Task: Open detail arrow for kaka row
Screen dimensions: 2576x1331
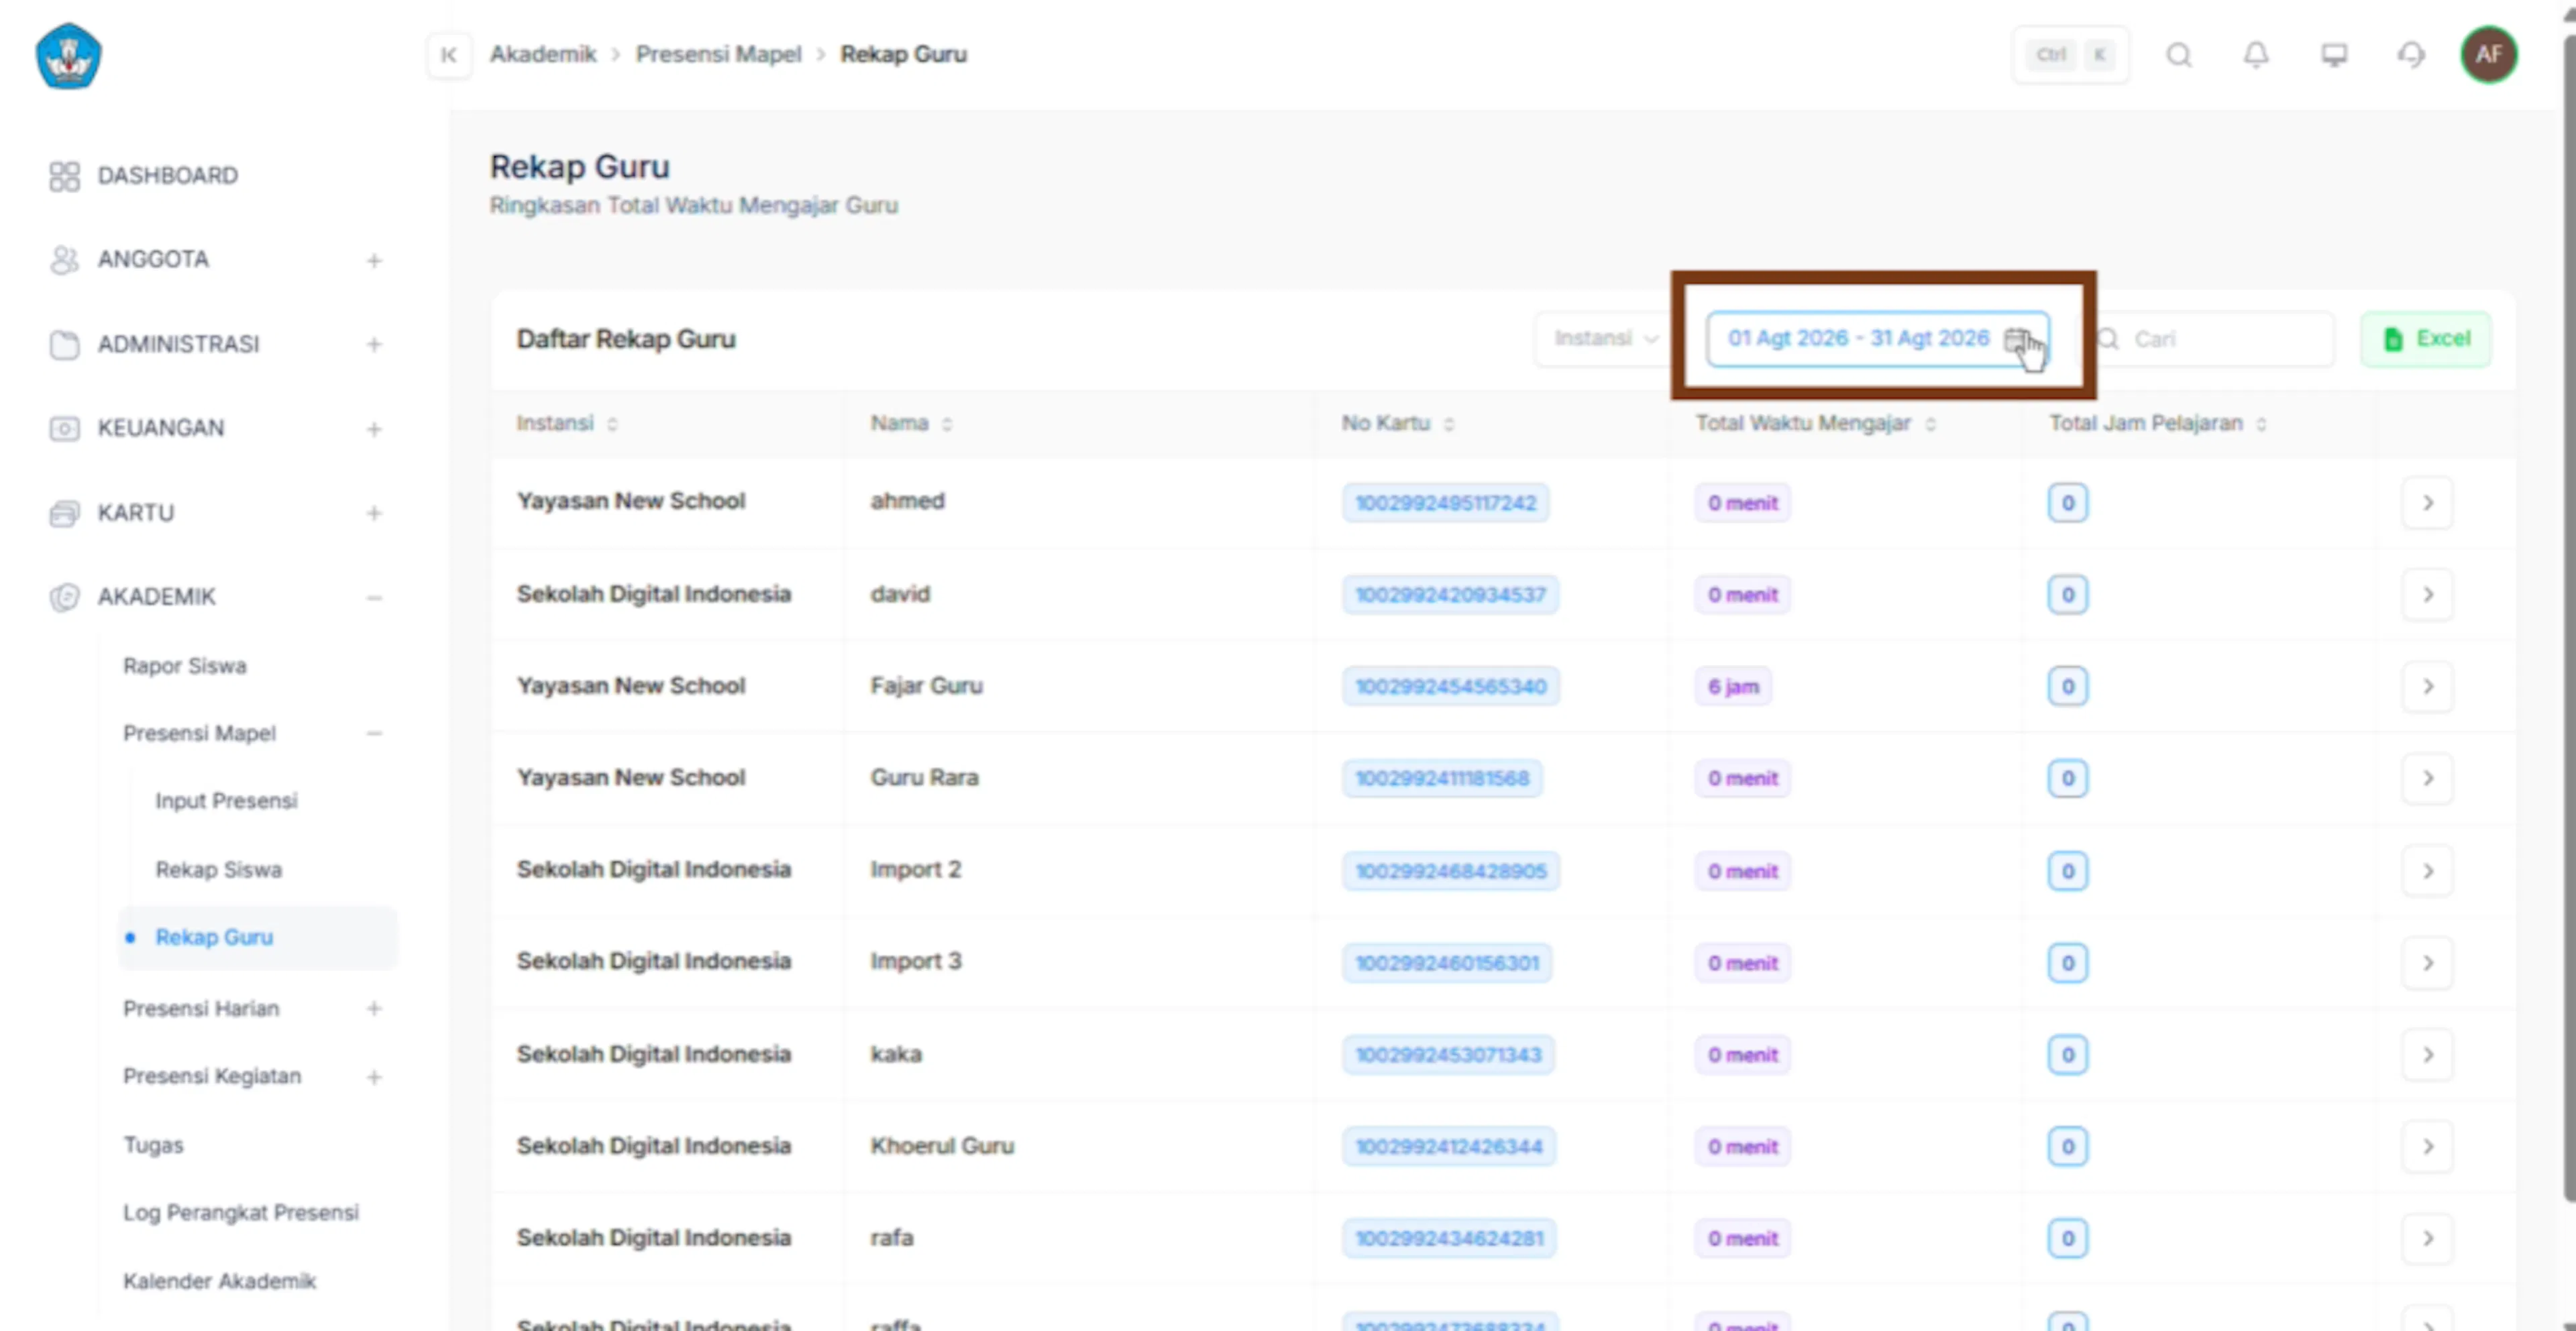Action: 2427,1055
